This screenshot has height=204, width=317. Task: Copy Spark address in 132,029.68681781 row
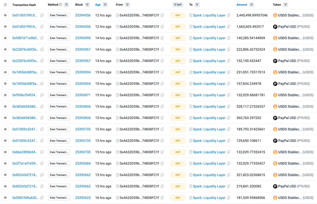(229, 95)
